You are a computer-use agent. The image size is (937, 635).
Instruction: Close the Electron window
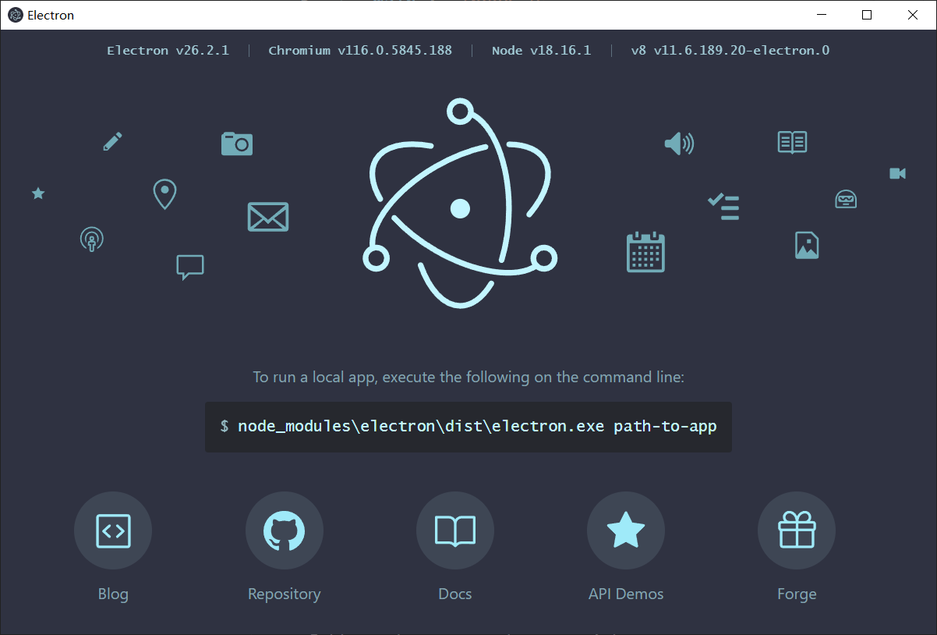coord(912,15)
